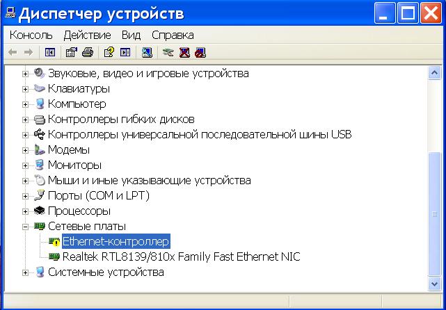Click the Forward arrow in the toolbar
The height and width of the screenshot is (310, 446).
pos(28,52)
